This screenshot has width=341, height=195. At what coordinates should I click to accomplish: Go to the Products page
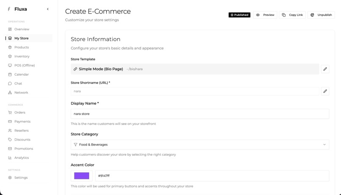tap(22, 47)
